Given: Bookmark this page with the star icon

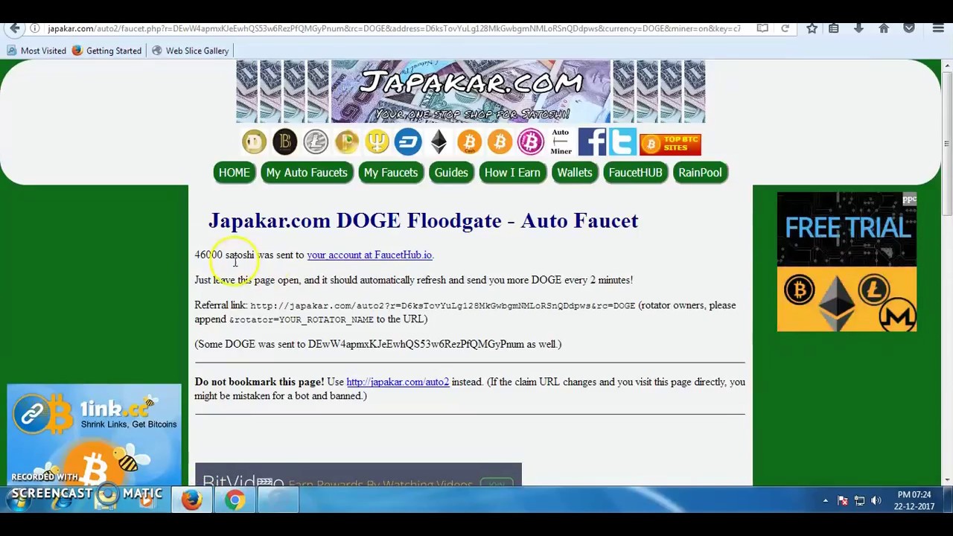Looking at the screenshot, I should click(x=812, y=28).
